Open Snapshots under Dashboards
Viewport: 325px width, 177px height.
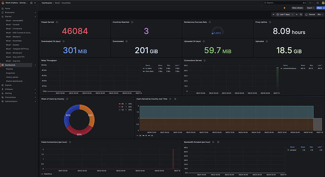click(10, 73)
